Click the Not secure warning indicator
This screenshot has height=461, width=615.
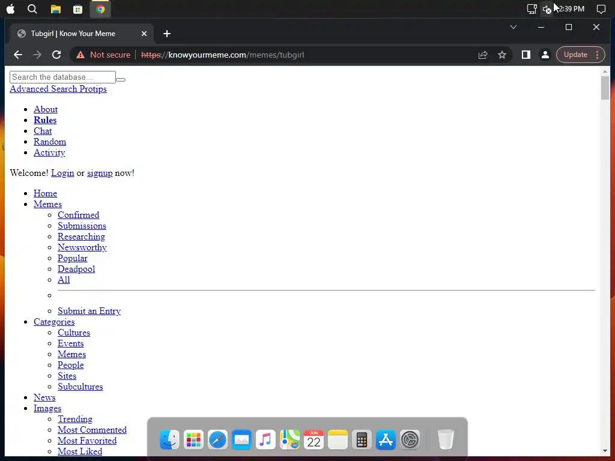(103, 55)
